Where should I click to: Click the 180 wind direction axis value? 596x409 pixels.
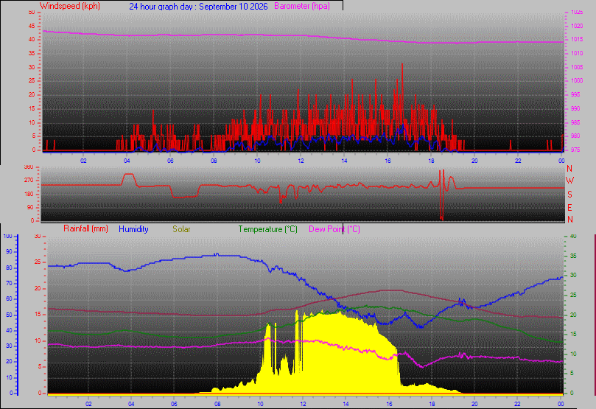[x=29, y=194]
